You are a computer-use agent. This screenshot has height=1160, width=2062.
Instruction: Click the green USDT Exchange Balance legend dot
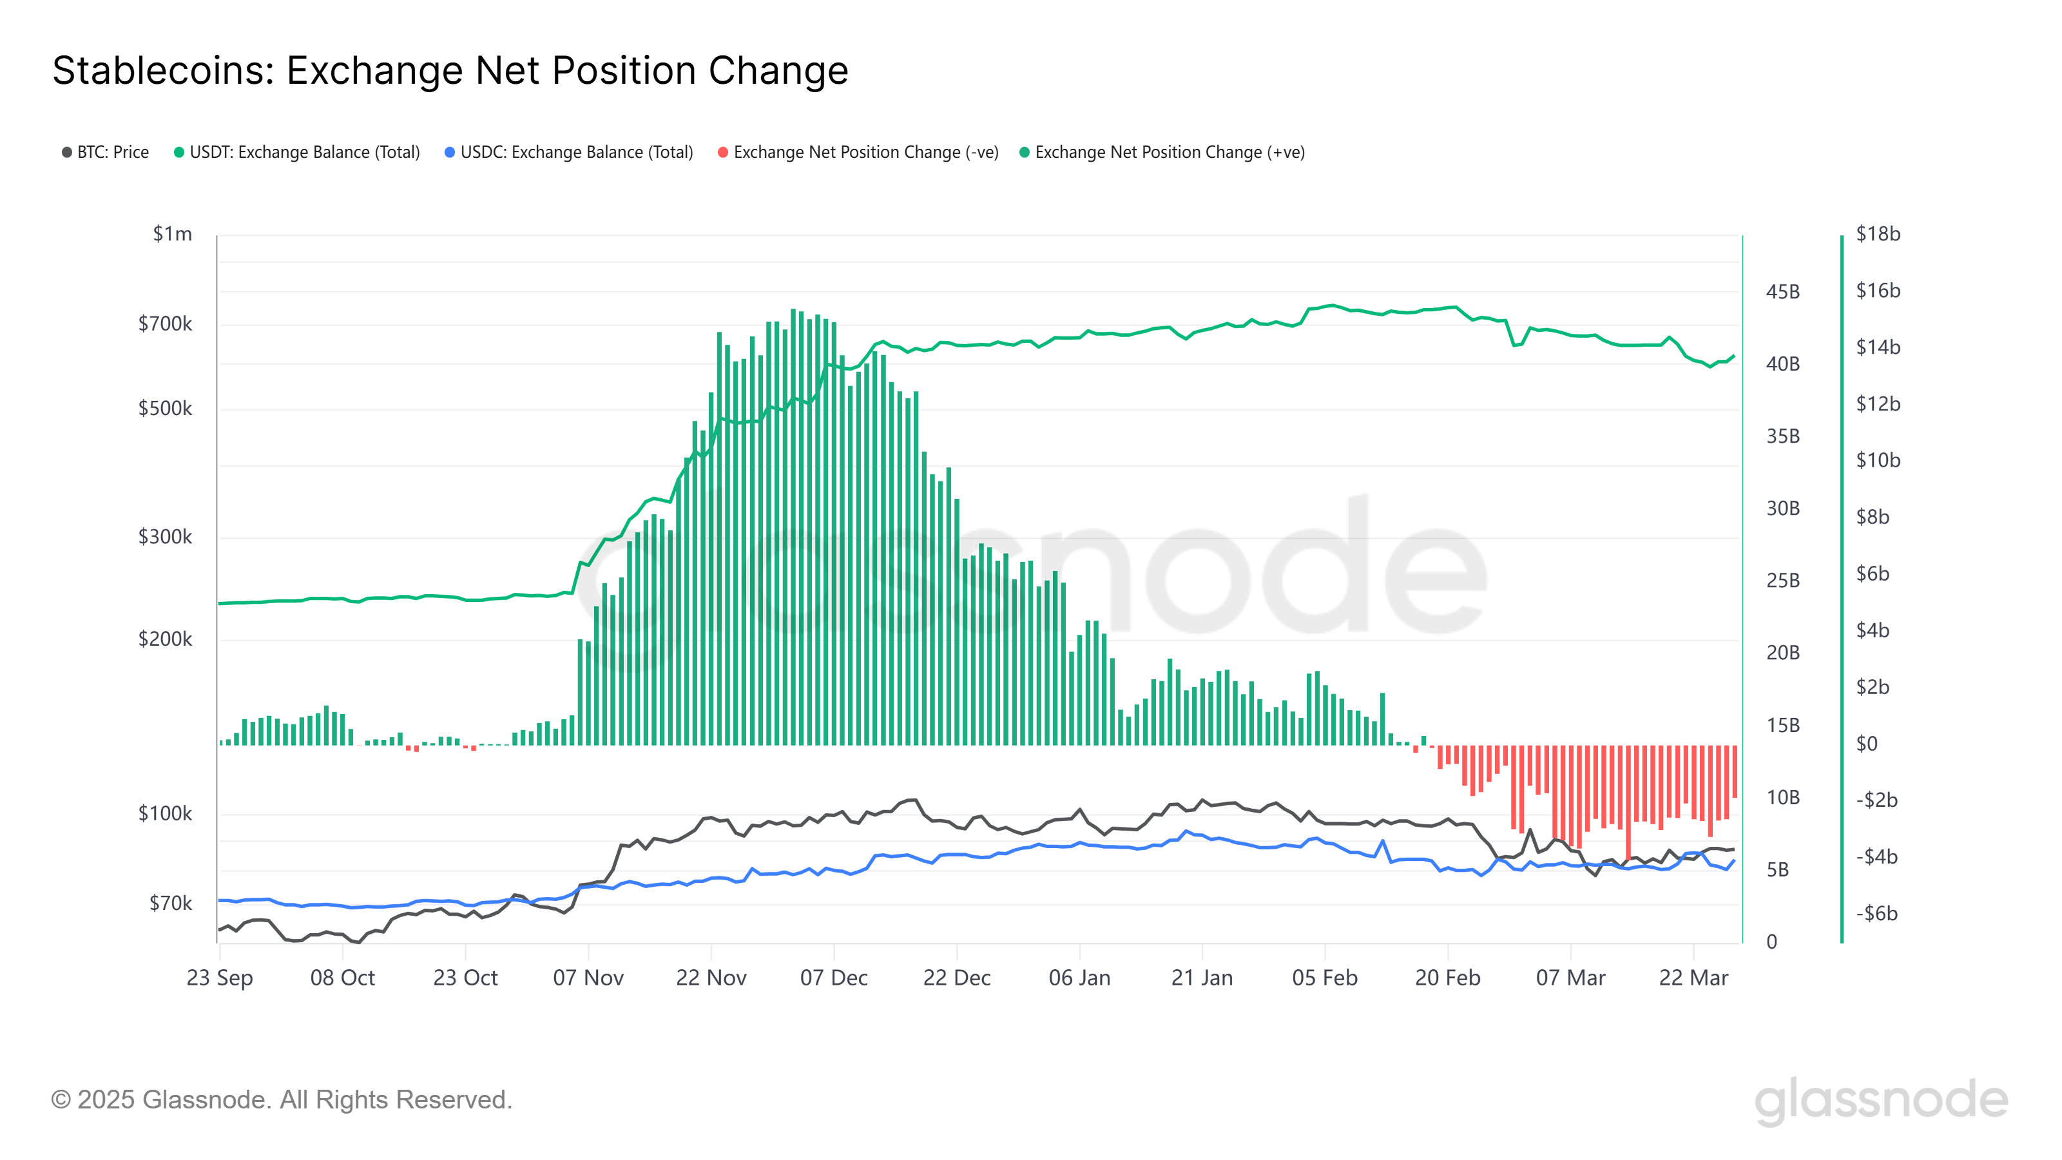[179, 152]
